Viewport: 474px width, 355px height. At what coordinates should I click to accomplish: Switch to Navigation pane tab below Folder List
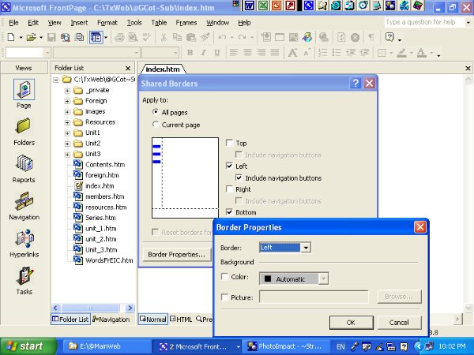coord(111,319)
